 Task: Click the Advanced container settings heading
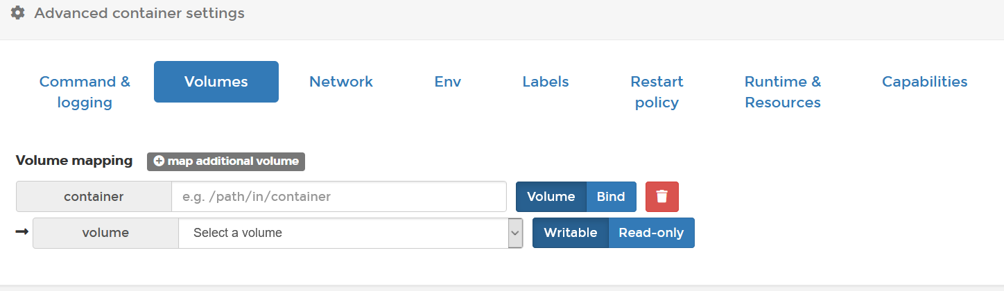139,12
